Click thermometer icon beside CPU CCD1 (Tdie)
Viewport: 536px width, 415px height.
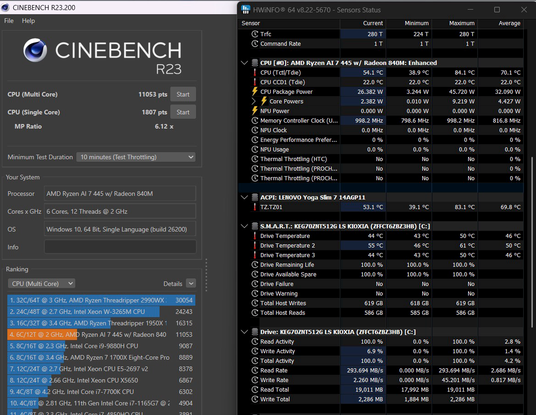tap(254, 82)
